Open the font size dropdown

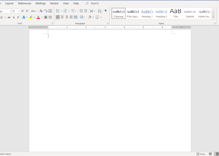point(19,11)
